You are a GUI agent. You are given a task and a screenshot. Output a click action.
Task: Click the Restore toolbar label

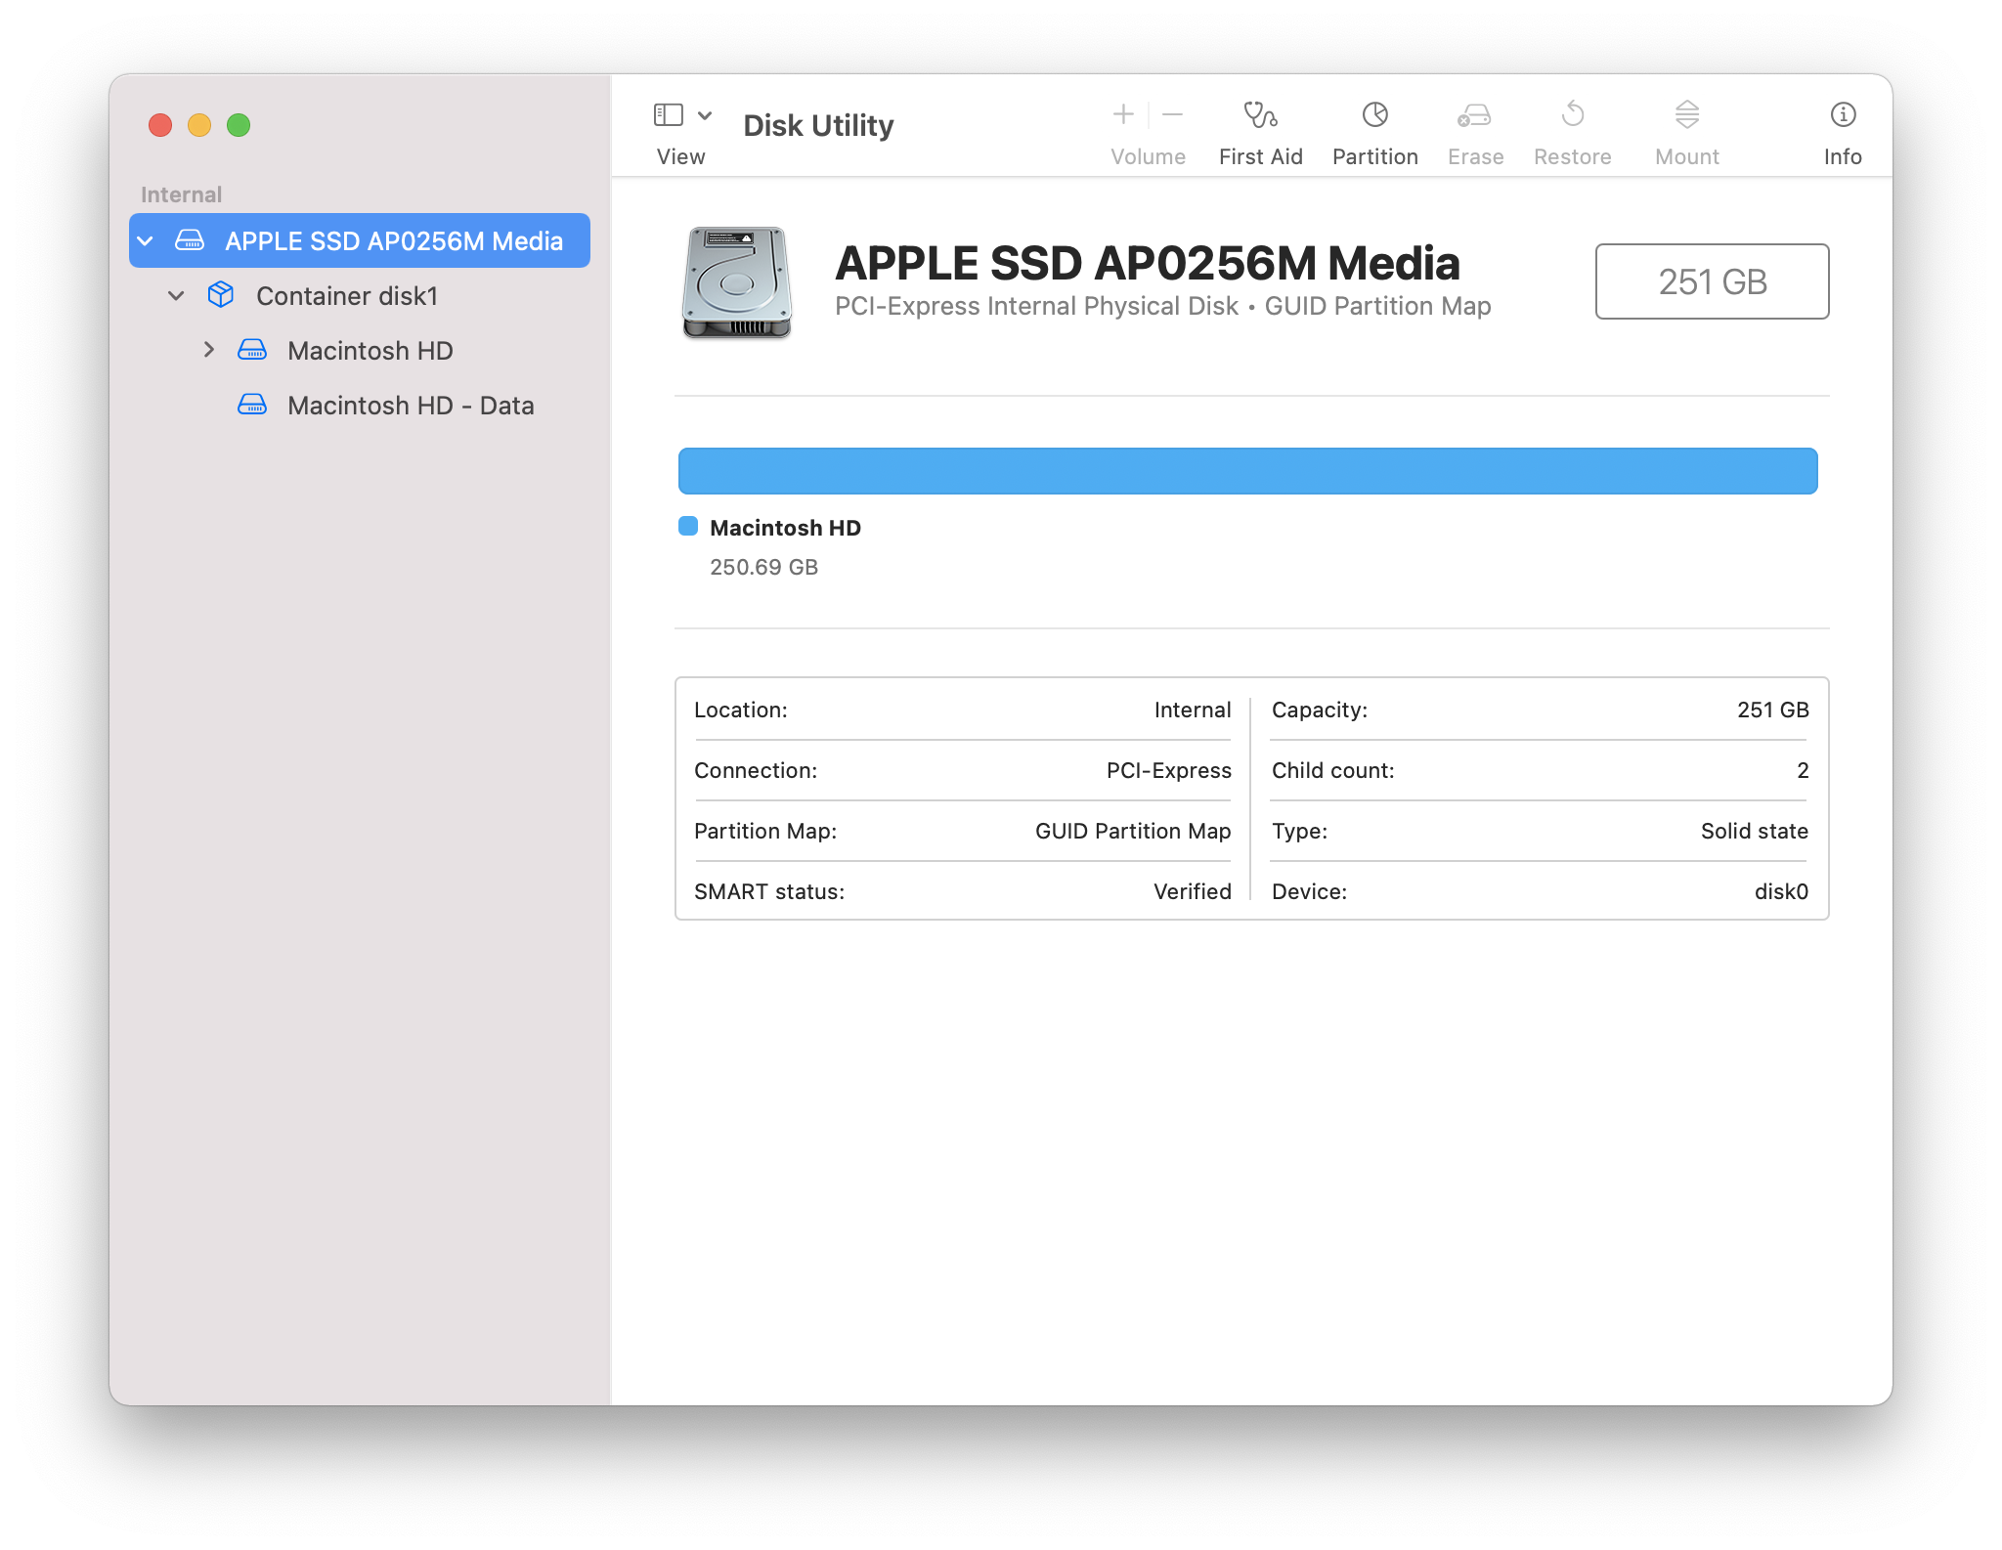[x=1572, y=156]
